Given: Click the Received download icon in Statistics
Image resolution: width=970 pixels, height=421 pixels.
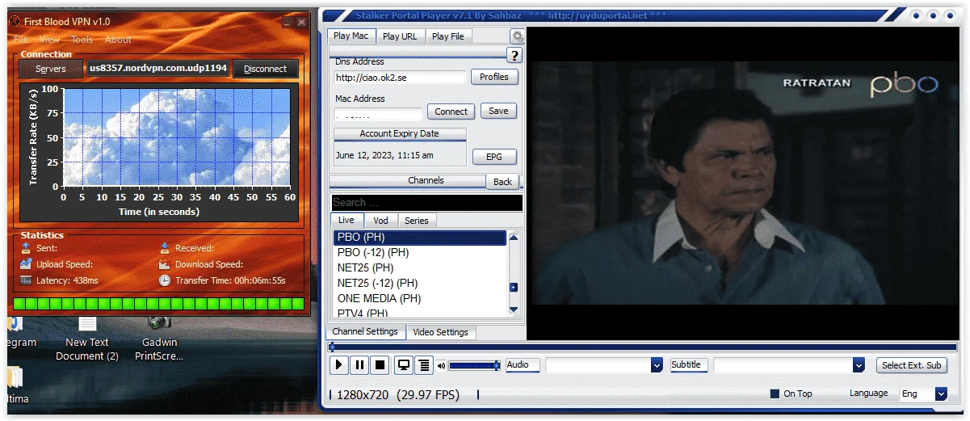Looking at the screenshot, I should [165, 248].
